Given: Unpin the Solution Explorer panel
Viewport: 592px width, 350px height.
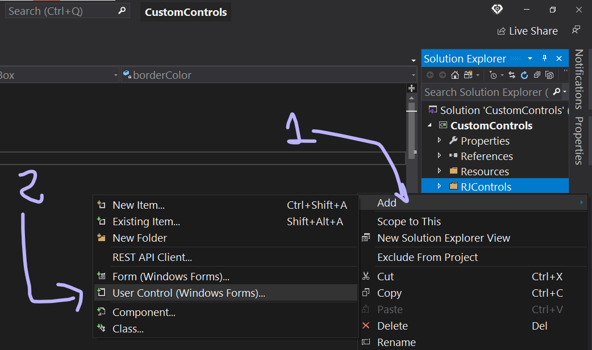Looking at the screenshot, I should 544,58.
